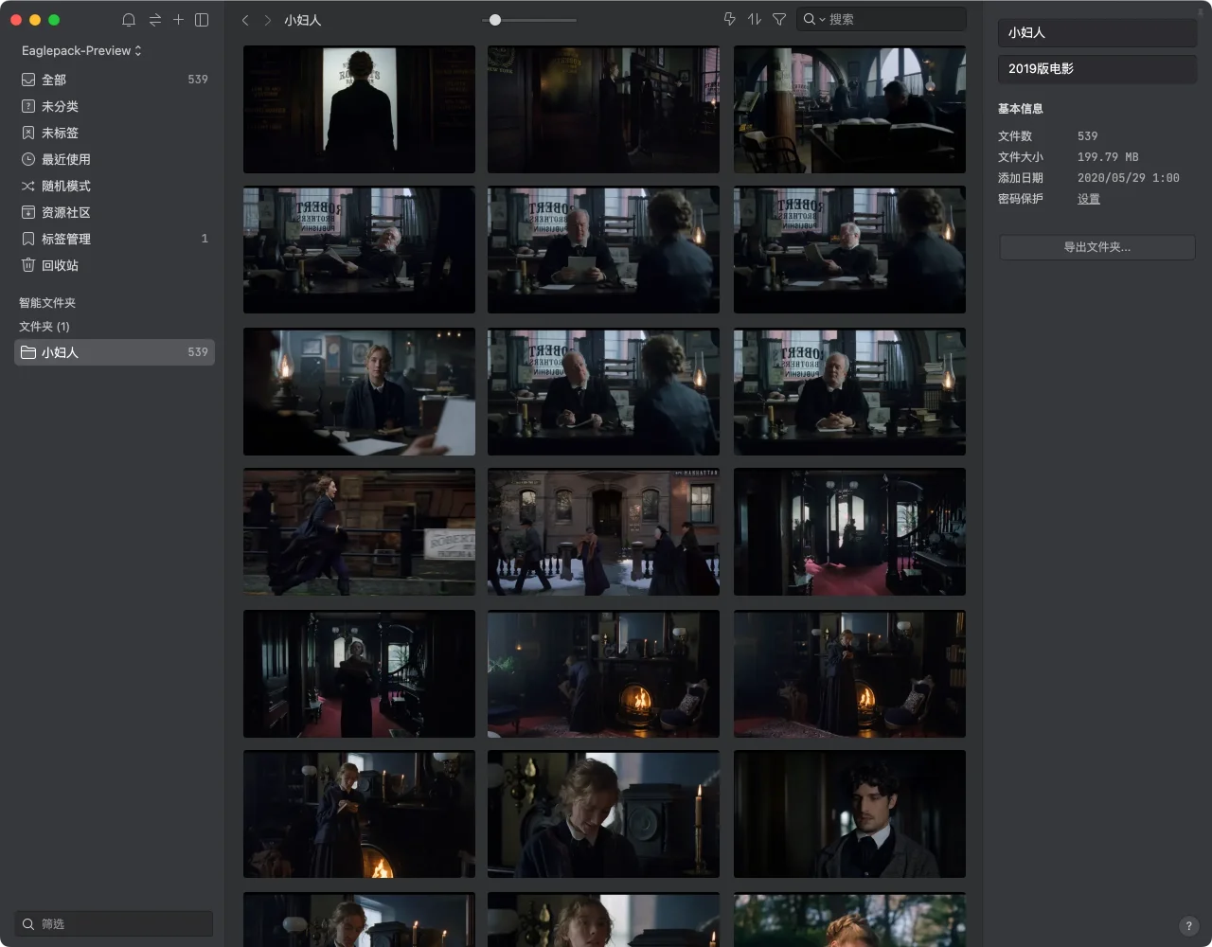
Task: Select the dark-haired man portrait thumbnail
Action: click(849, 813)
